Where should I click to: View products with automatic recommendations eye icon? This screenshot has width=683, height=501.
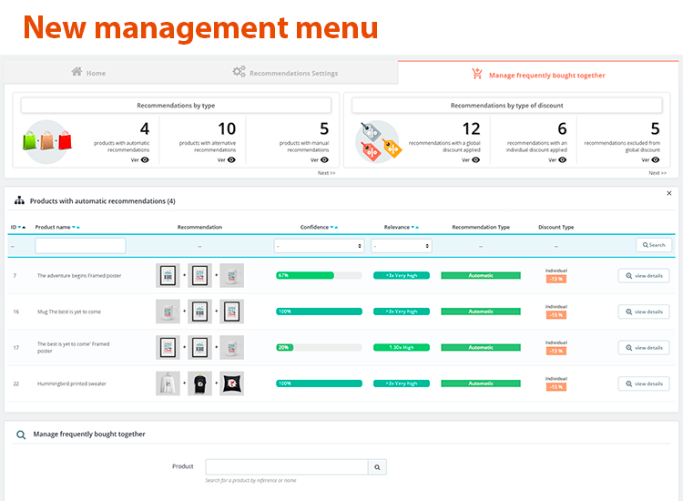click(x=145, y=160)
